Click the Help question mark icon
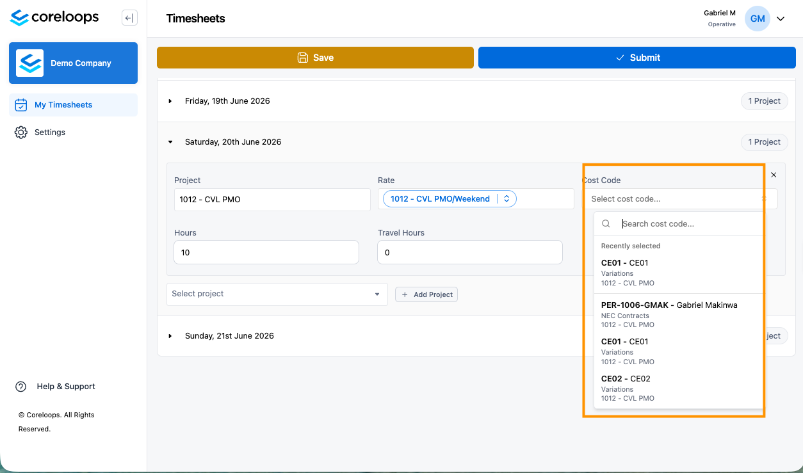803x473 pixels. [21, 387]
